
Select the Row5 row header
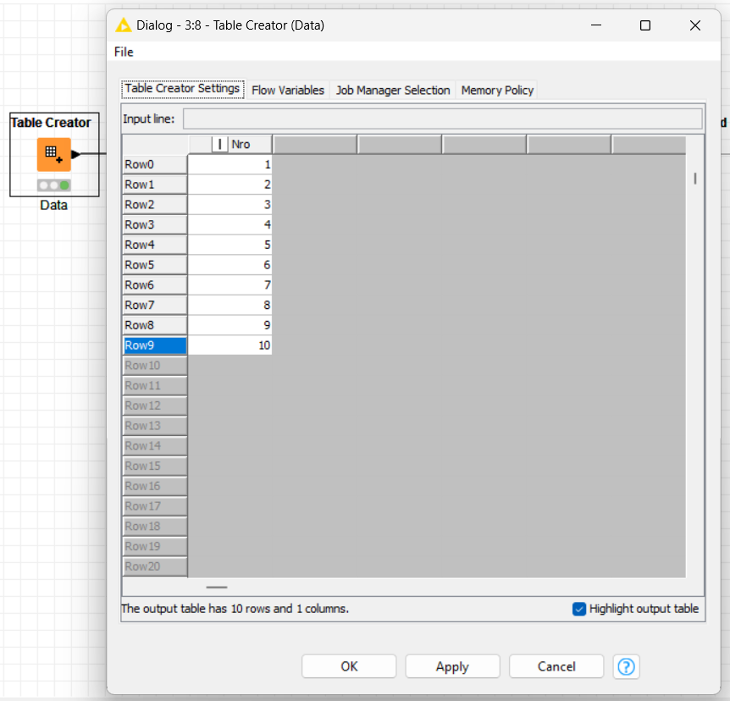(154, 264)
